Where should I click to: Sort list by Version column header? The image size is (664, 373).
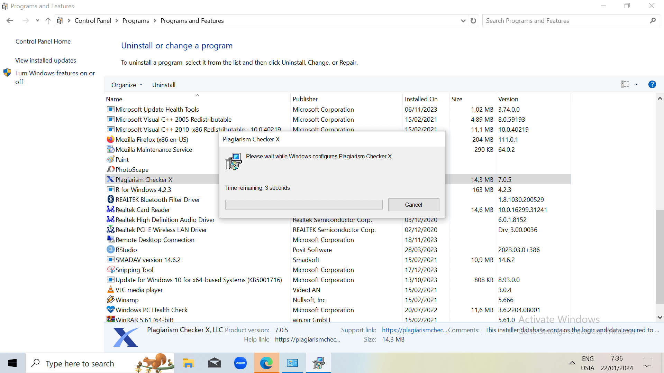pos(533,99)
